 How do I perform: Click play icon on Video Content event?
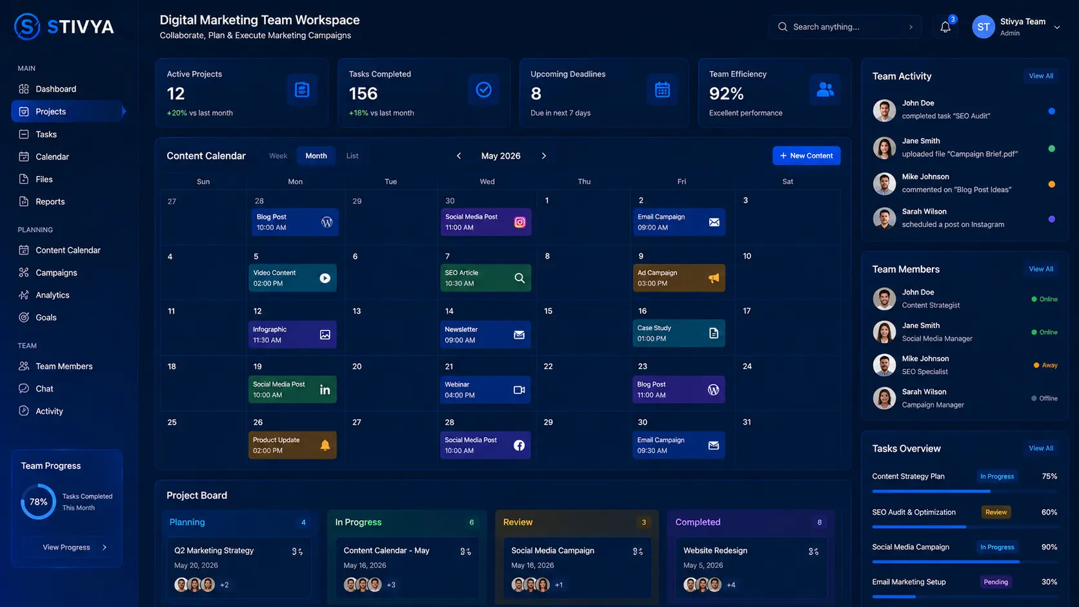[325, 278]
